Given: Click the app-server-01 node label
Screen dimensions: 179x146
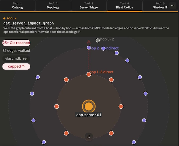Looking at the screenshot, I should click(89, 115).
